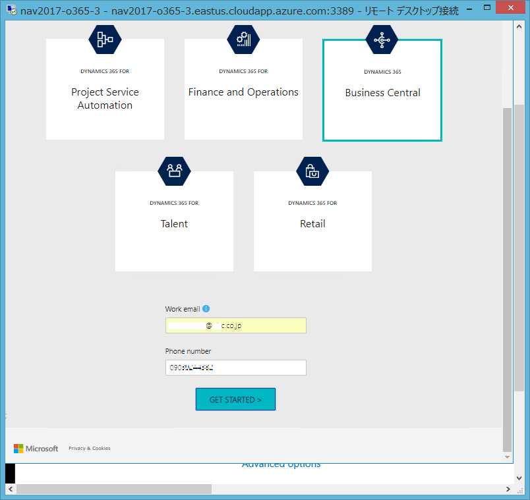Select the Talent card
530x500 pixels.
pyautogui.click(x=174, y=221)
